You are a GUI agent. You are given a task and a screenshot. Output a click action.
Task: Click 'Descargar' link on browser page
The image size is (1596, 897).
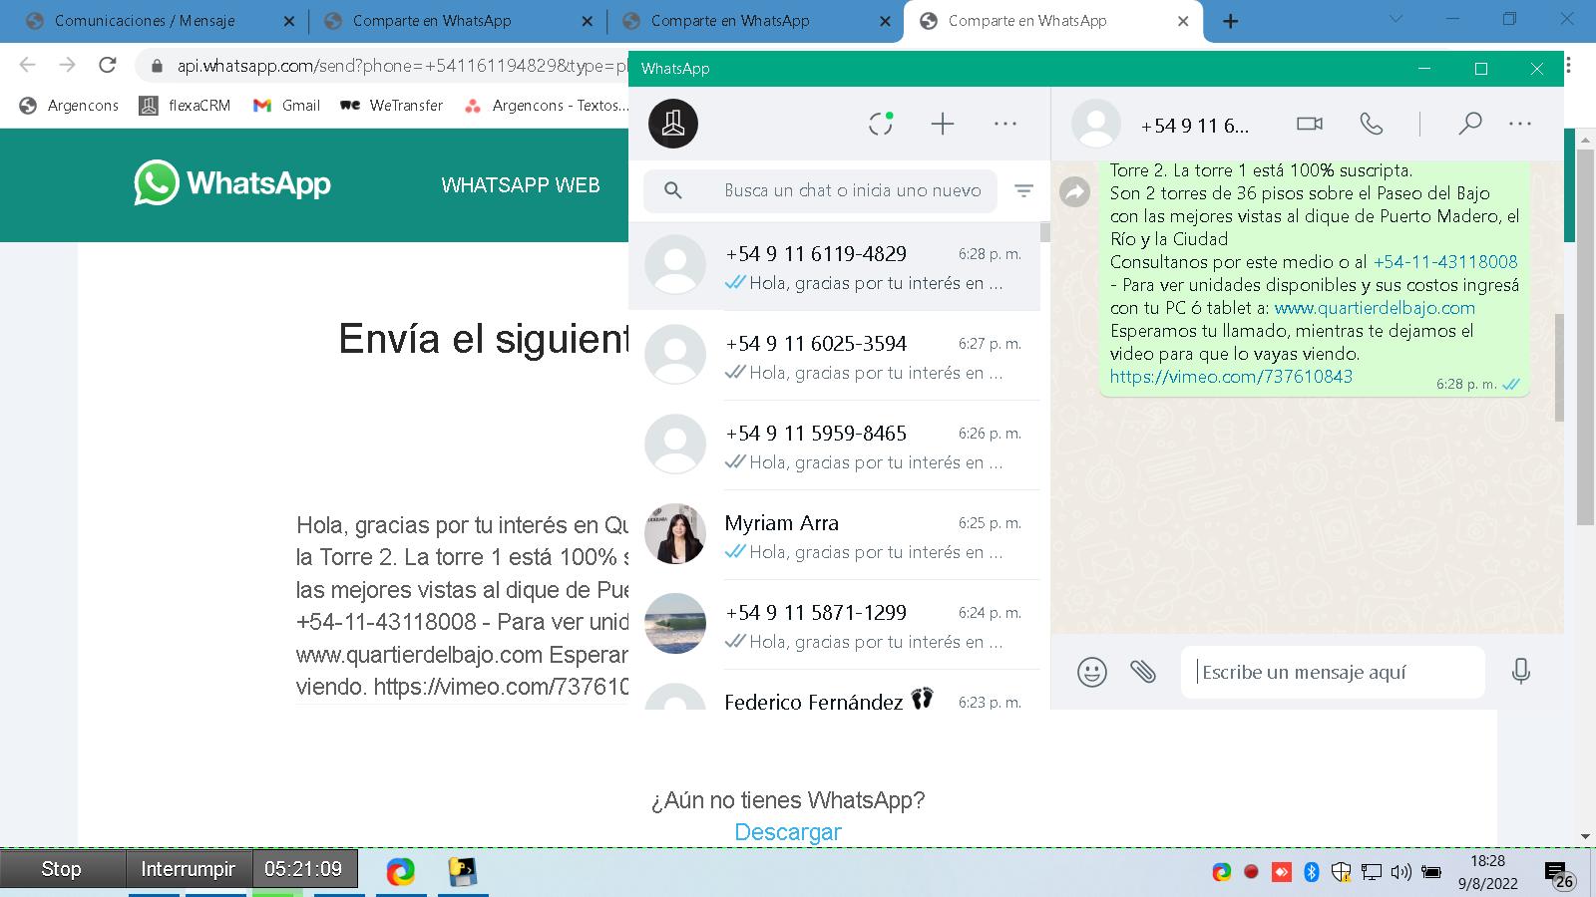click(788, 832)
